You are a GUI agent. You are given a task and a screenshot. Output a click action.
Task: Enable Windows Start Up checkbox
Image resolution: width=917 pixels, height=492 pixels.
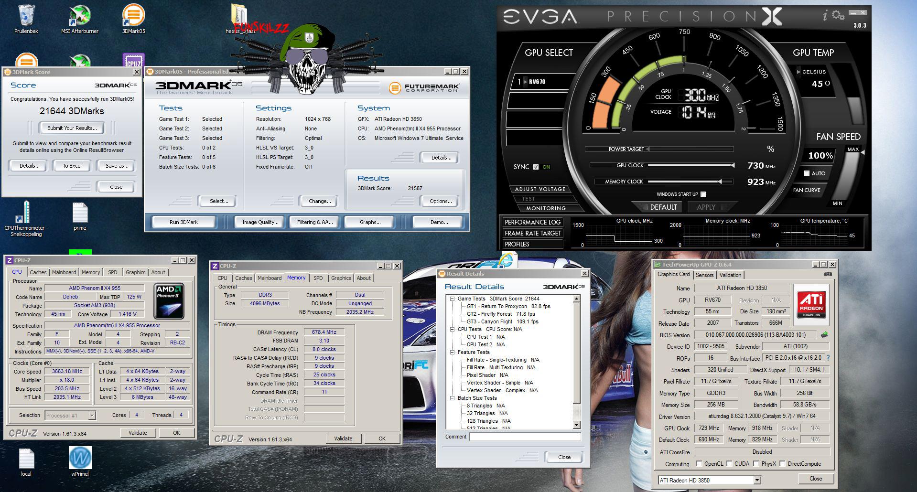point(703,194)
